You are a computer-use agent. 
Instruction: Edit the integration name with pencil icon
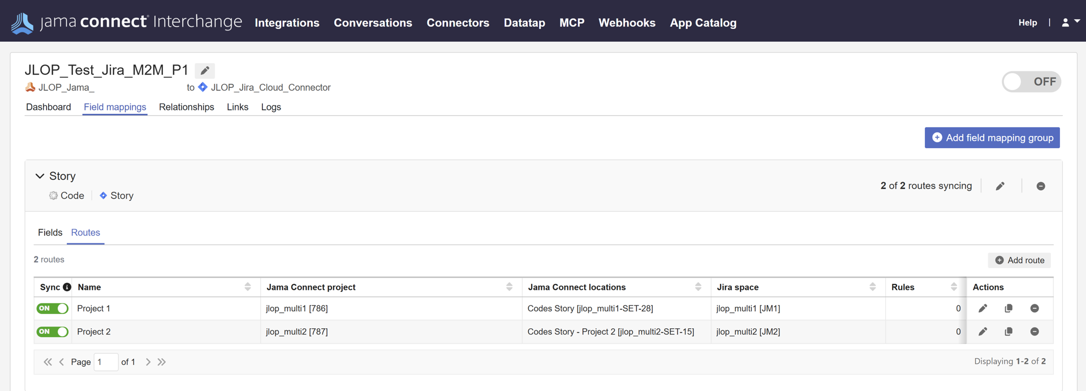tap(205, 71)
